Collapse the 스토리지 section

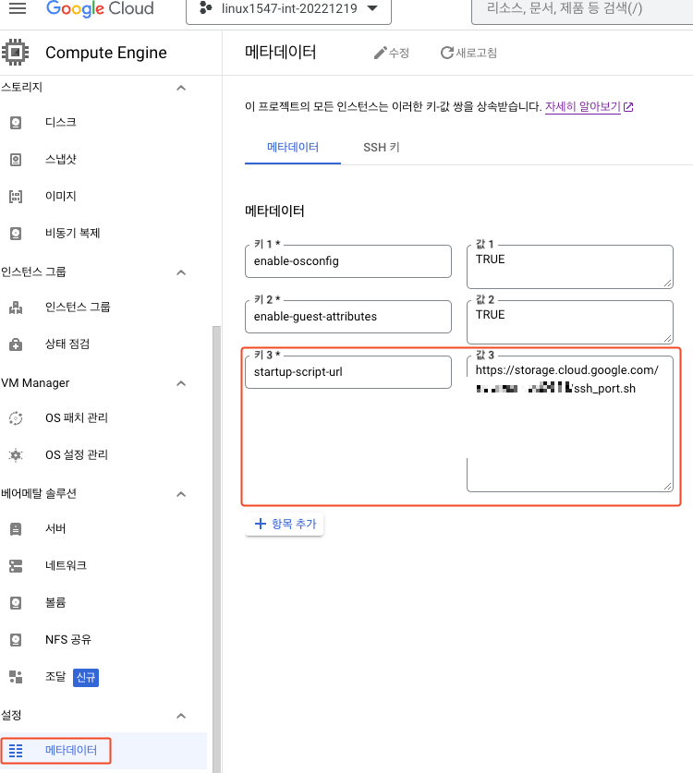point(181,88)
